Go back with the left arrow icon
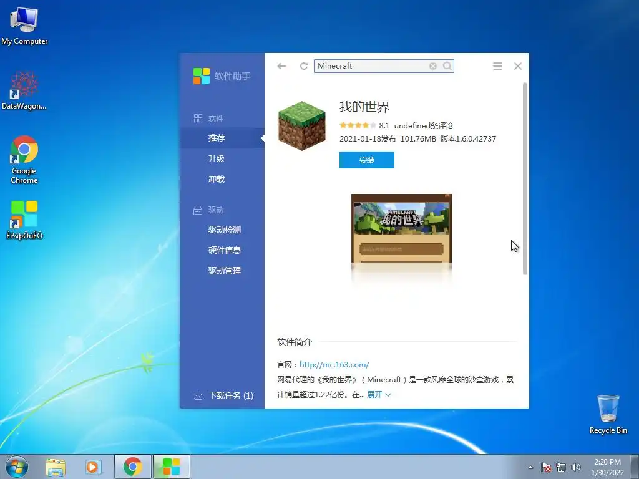 pyautogui.click(x=281, y=66)
